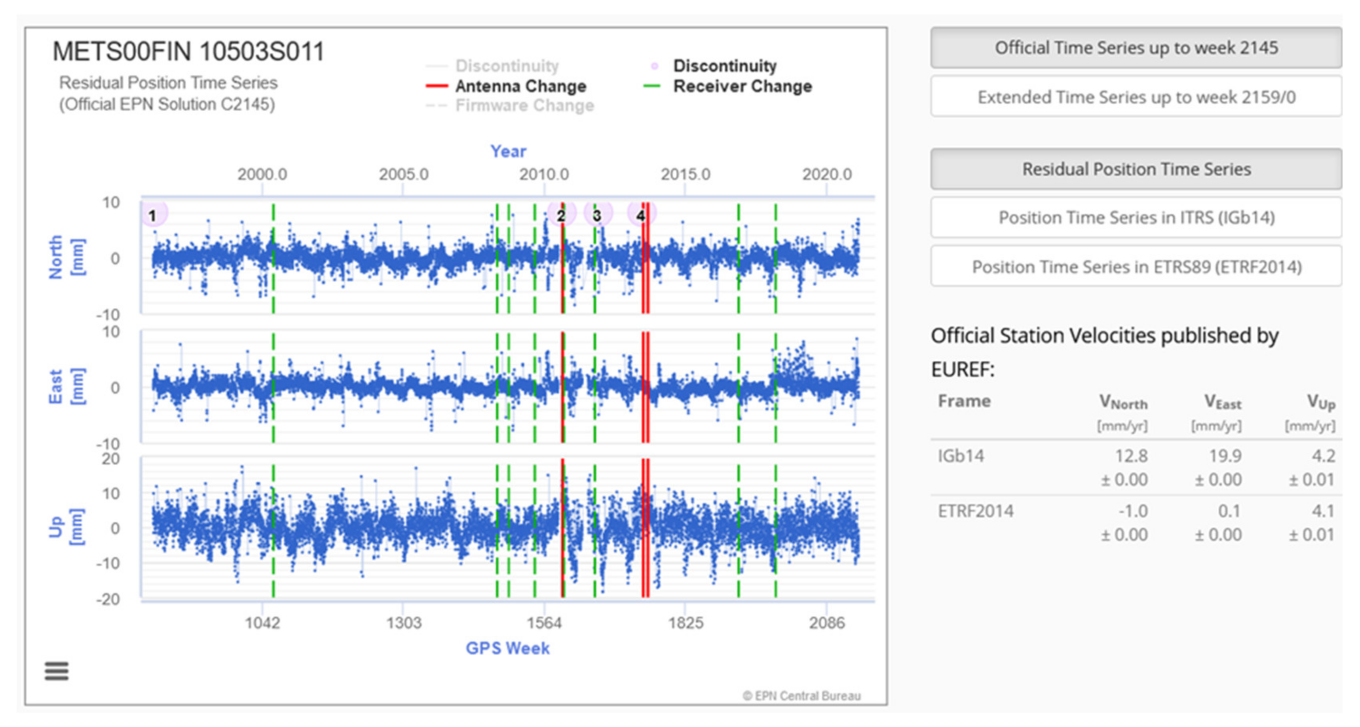Enable the Firmware Change legend entry

point(524,106)
